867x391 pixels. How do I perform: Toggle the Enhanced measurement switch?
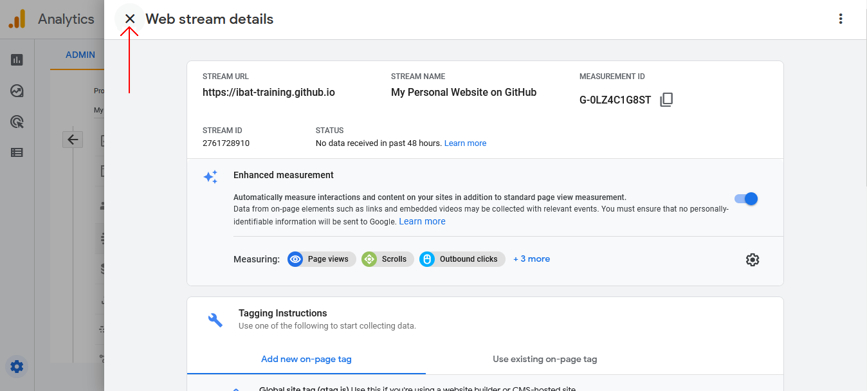tap(746, 199)
